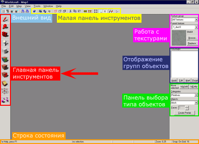The height and width of the screenshot is (144, 199).
Task: Click the current texture preview thumbnail
Action: [x=179, y=38]
